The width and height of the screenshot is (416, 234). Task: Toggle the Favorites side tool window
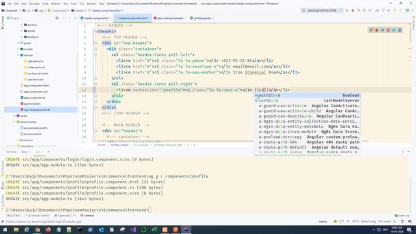tap(3, 201)
